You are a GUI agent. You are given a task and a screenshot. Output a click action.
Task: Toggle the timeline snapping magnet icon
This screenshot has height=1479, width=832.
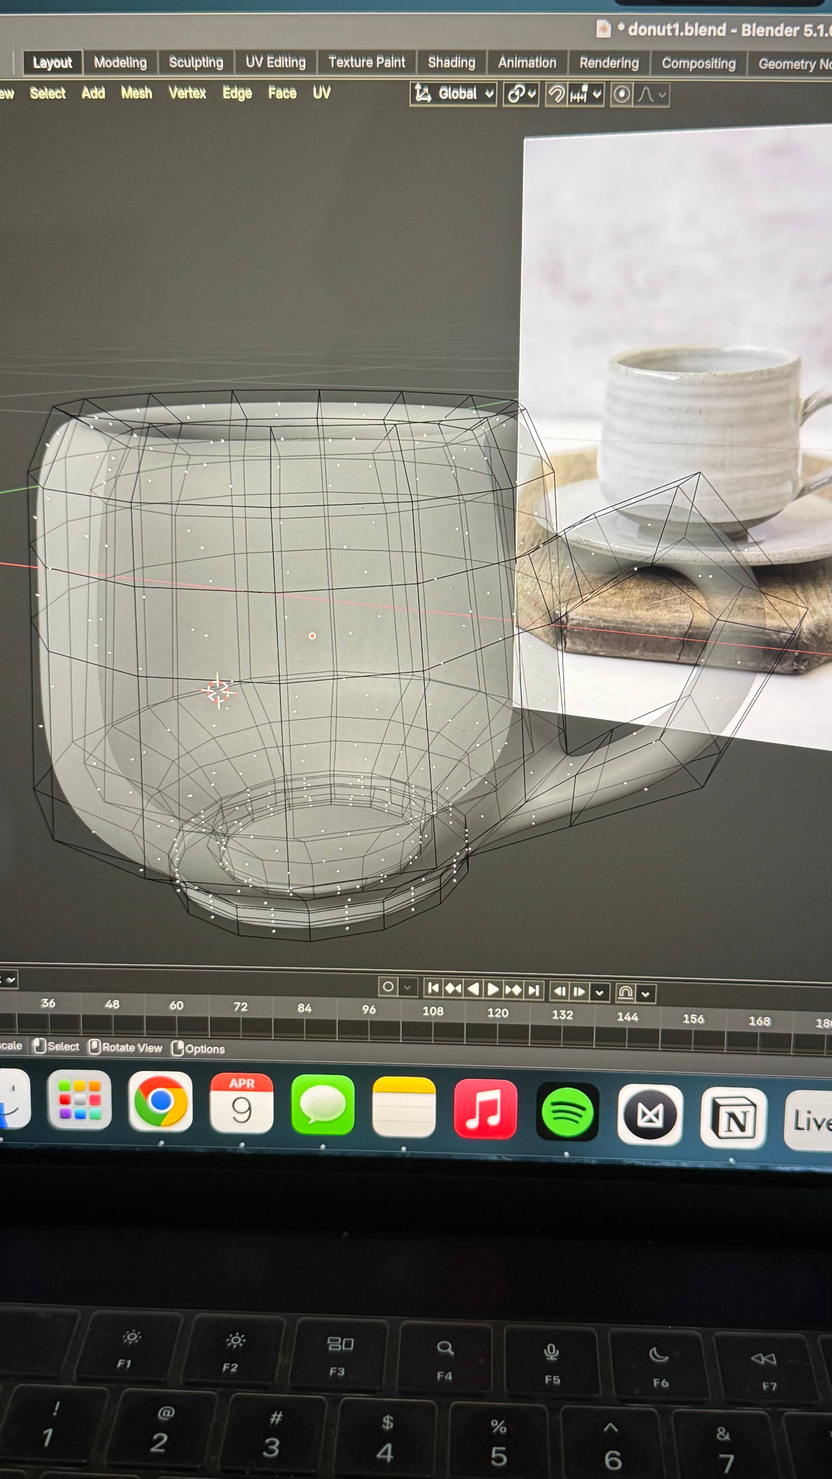click(625, 992)
